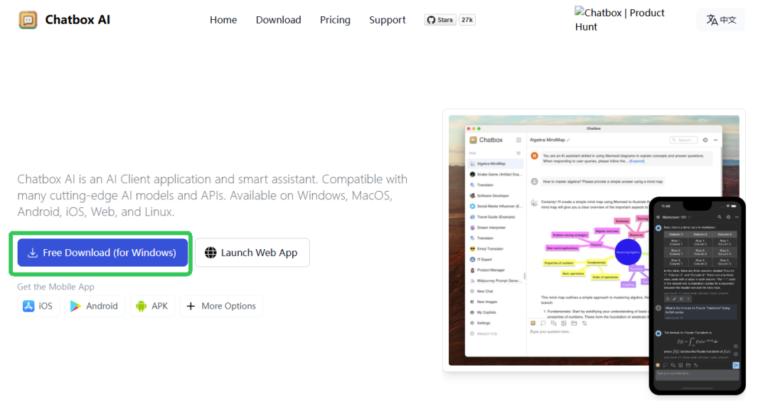This screenshot has height=401, width=768.
Task: Open the Chatbox Product Hunt link
Action: [x=619, y=20]
